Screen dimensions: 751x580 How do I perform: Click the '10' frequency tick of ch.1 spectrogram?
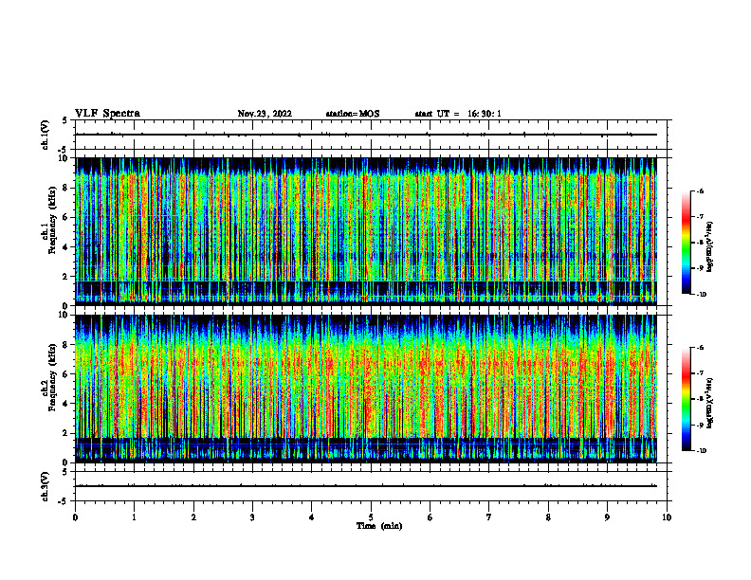65,158
